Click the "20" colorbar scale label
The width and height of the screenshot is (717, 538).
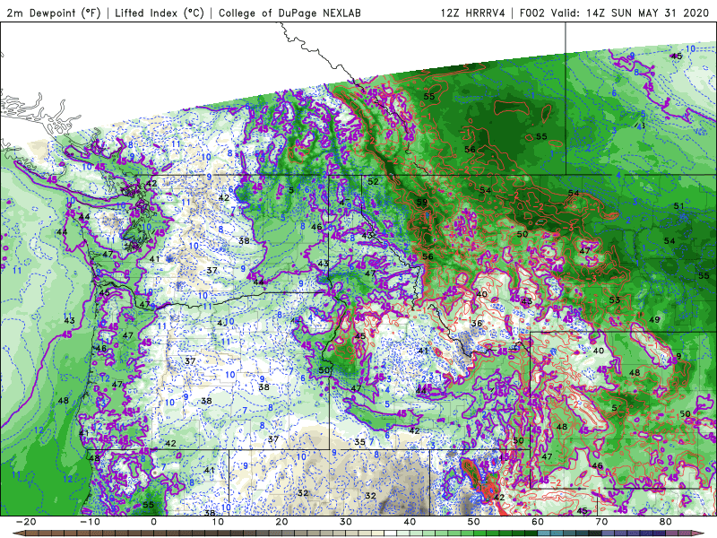coord(281,522)
